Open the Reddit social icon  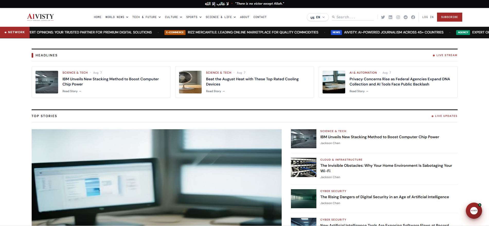(406, 17)
